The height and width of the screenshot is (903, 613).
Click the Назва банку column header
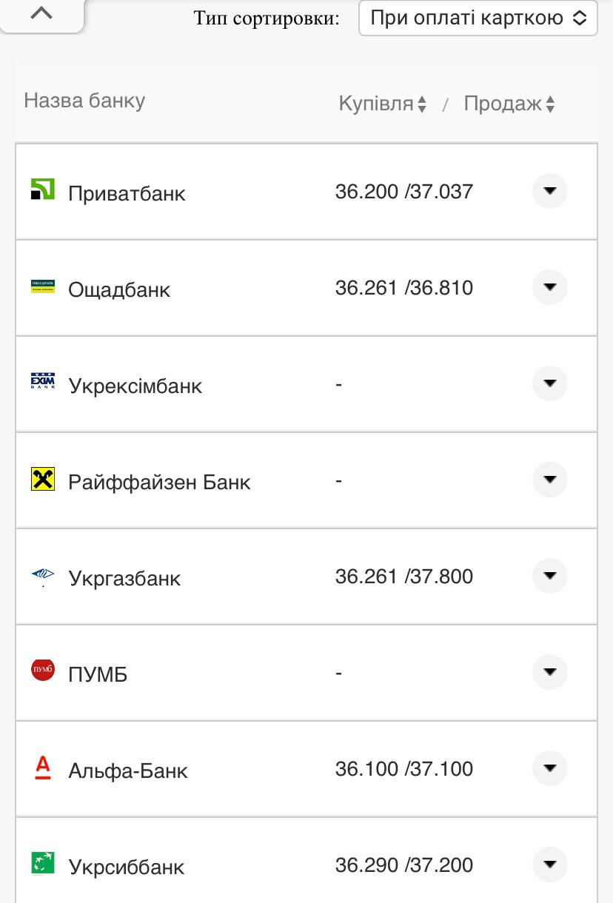84,101
